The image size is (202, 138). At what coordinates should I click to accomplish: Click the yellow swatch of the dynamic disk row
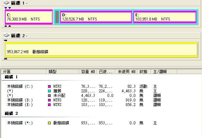click(49, 123)
